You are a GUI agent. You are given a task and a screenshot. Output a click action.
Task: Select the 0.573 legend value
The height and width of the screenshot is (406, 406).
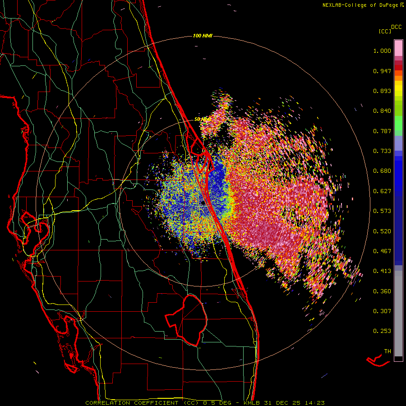[382, 211]
